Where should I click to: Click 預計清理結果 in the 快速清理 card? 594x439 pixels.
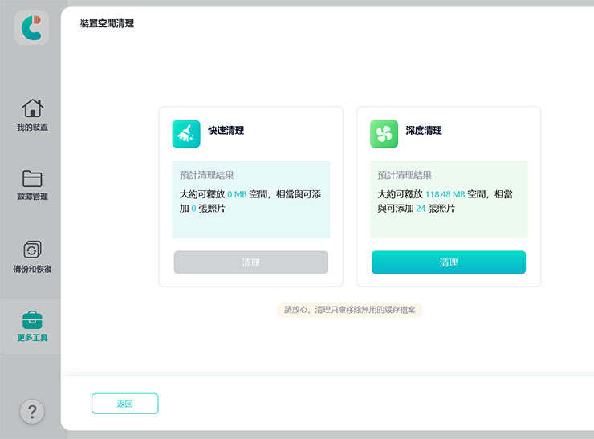[207, 175]
